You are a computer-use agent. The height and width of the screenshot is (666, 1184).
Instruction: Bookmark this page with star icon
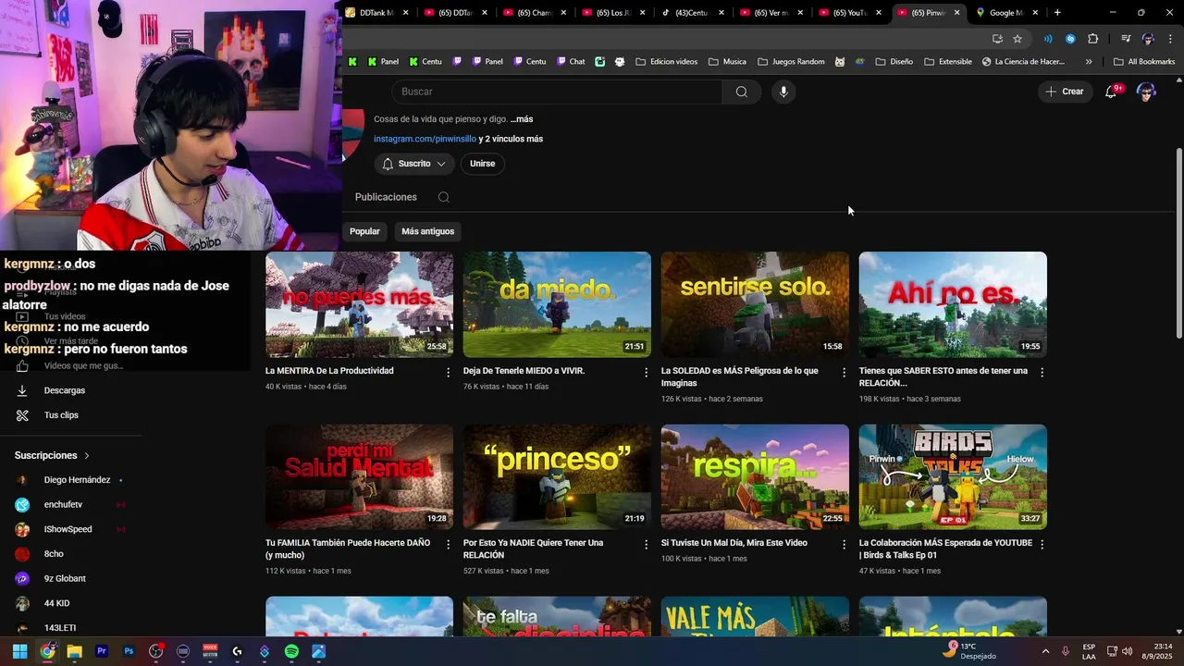point(1017,39)
